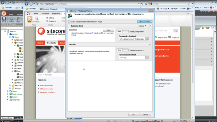Collapse the Default section
Image resolution: width=217 pixels, height=122 pixels.
click(150, 44)
